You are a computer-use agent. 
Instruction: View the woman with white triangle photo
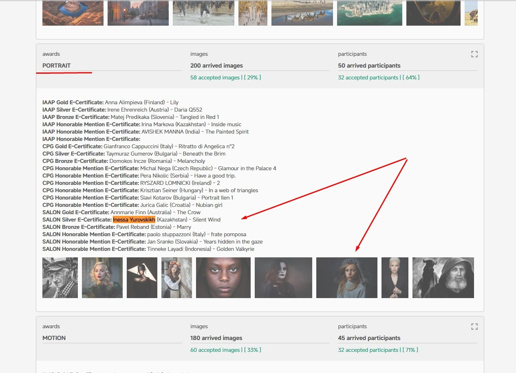pyautogui.click(x=142, y=278)
